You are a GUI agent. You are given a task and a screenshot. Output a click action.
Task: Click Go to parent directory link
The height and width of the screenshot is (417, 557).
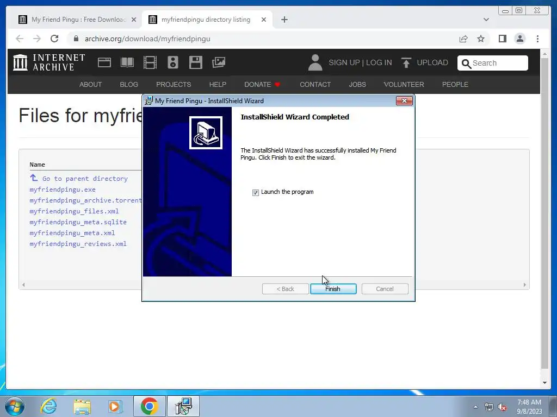(85, 178)
